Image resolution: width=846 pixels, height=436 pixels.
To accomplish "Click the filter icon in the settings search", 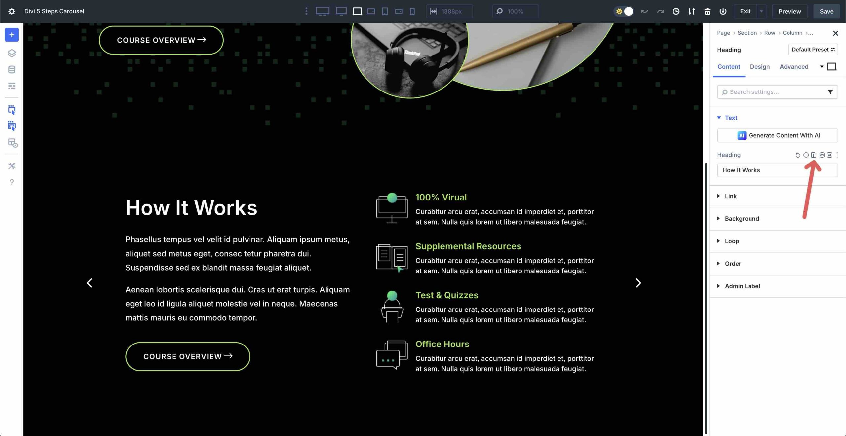I will (x=830, y=92).
